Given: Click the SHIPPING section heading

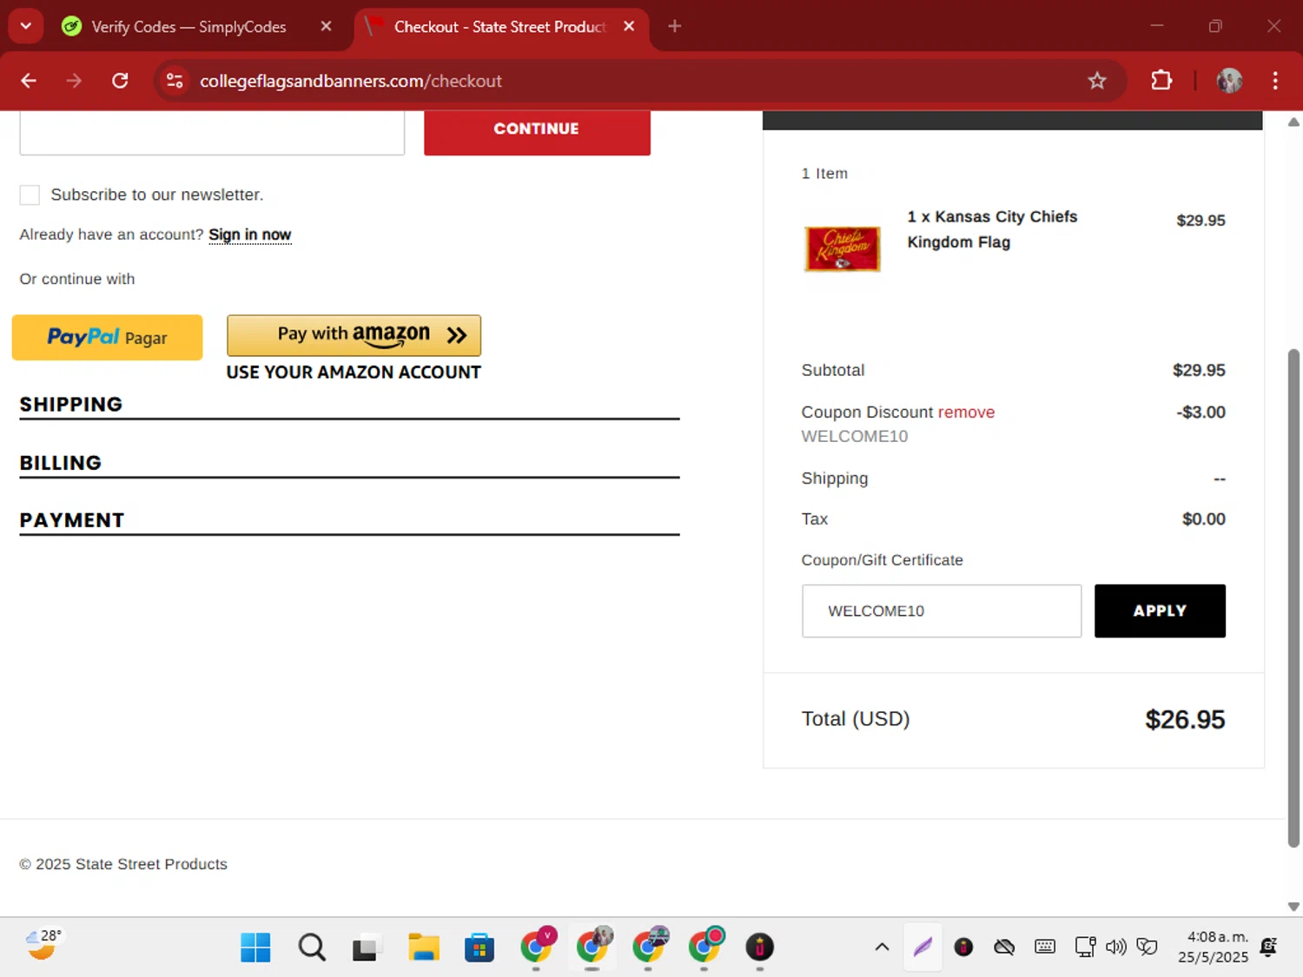Looking at the screenshot, I should pyautogui.click(x=71, y=404).
